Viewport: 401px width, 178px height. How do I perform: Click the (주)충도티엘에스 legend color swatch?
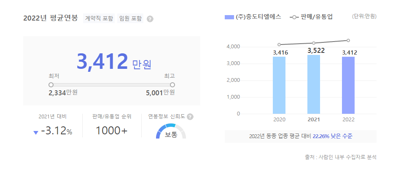(229, 17)
